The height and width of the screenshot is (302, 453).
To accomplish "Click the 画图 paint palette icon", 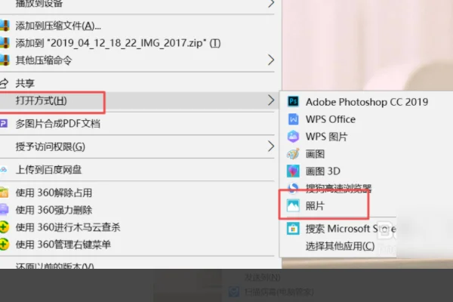I will pos(293,154).
